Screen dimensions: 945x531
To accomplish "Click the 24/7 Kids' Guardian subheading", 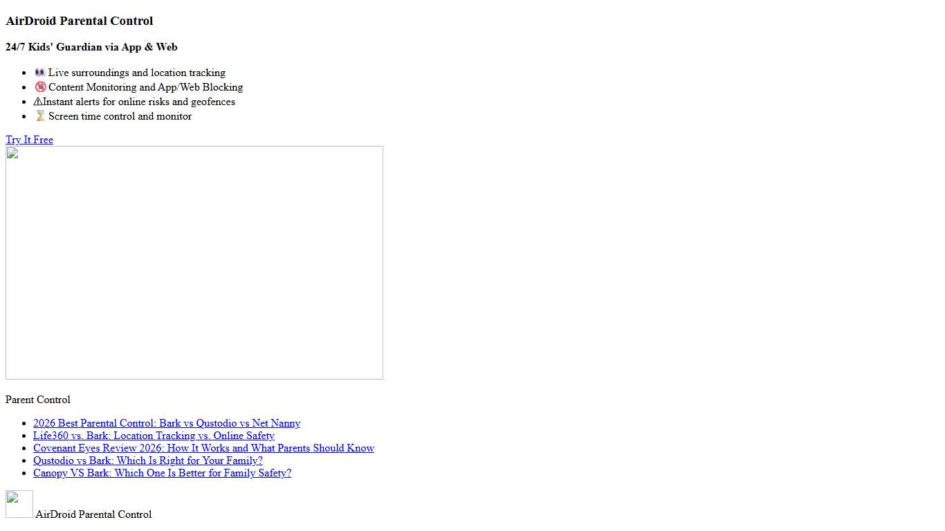I will pyautogui.click(x=91, y=47).
